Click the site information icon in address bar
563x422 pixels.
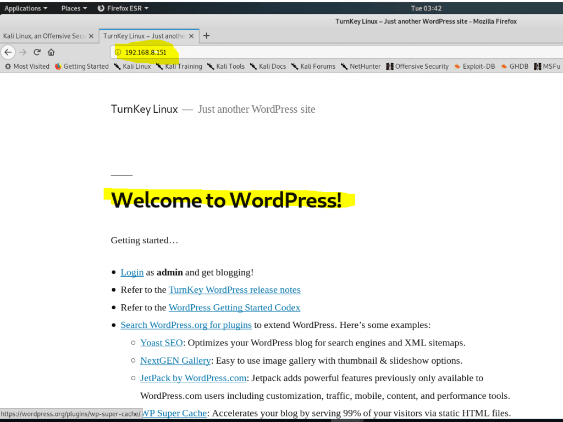coord(118,52)
